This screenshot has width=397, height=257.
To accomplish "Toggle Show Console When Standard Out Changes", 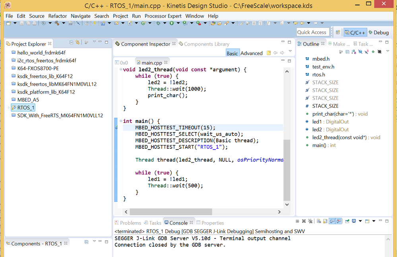I will (332, 221).
